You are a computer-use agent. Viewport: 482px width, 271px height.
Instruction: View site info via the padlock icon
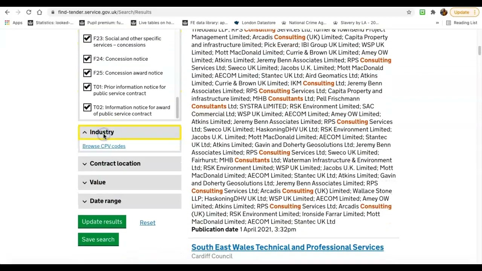(x=53, y=12)
